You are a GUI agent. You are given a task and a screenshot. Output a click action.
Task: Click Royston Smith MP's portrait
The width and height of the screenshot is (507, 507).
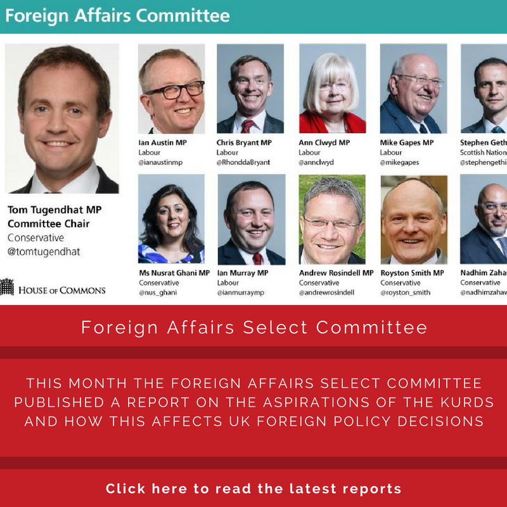414,220
